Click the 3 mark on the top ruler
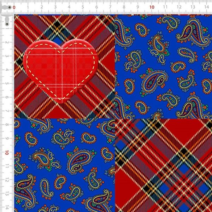212x212 pixels. (x=55, y=7)
